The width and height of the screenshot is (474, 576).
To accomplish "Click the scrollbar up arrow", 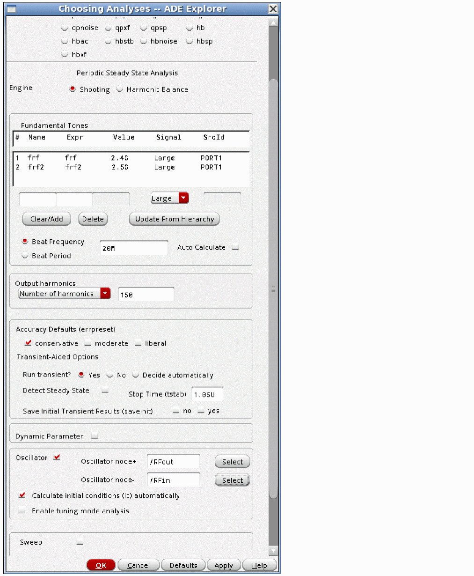I will (274, 22).
